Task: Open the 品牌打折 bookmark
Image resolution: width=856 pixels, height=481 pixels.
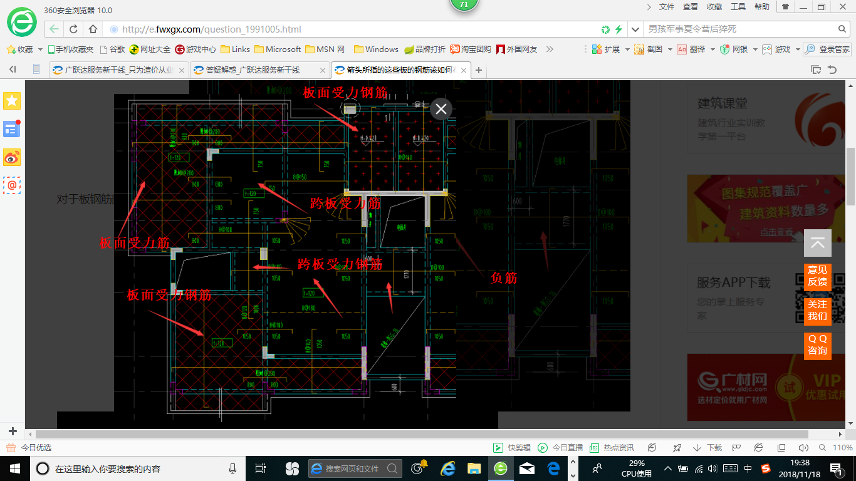Action: point(425,49)
